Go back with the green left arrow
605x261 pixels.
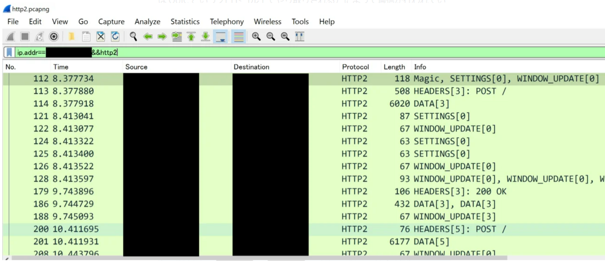click(x=148, y=36)
